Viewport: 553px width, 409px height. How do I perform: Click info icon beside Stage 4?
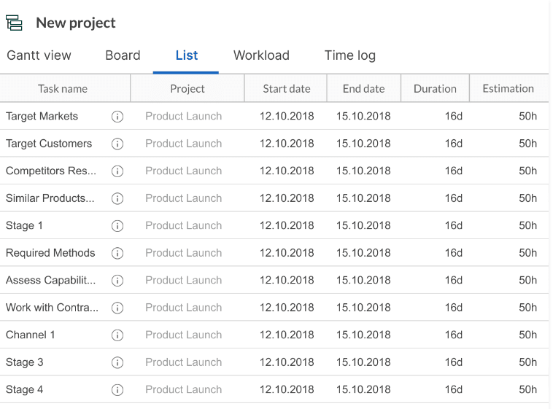pyautogui.click(x=117, y=389)
